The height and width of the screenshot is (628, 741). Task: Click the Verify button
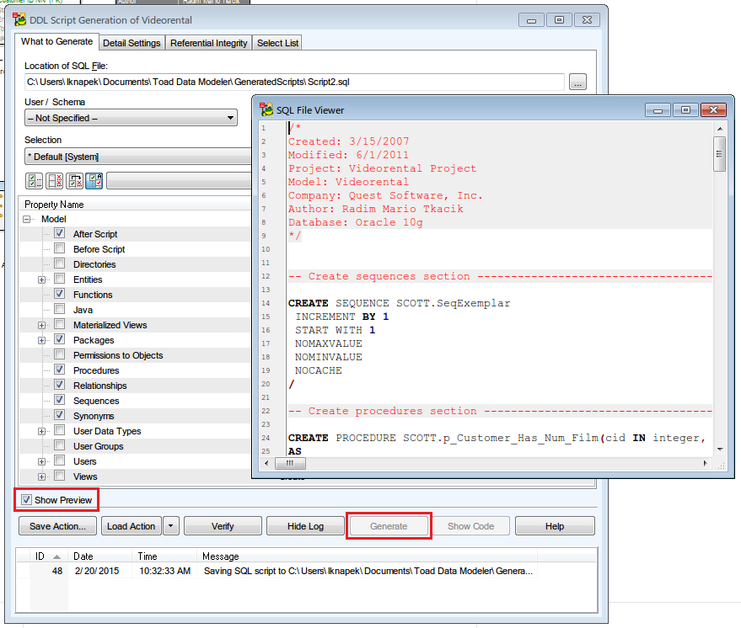[x=223, y=526]
